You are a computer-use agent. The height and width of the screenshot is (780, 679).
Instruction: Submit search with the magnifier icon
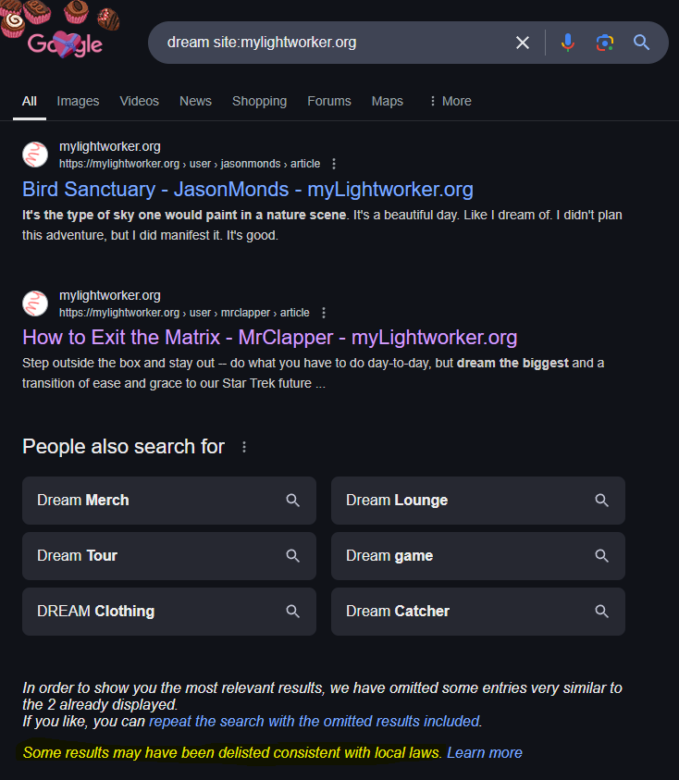click(642, 43)
